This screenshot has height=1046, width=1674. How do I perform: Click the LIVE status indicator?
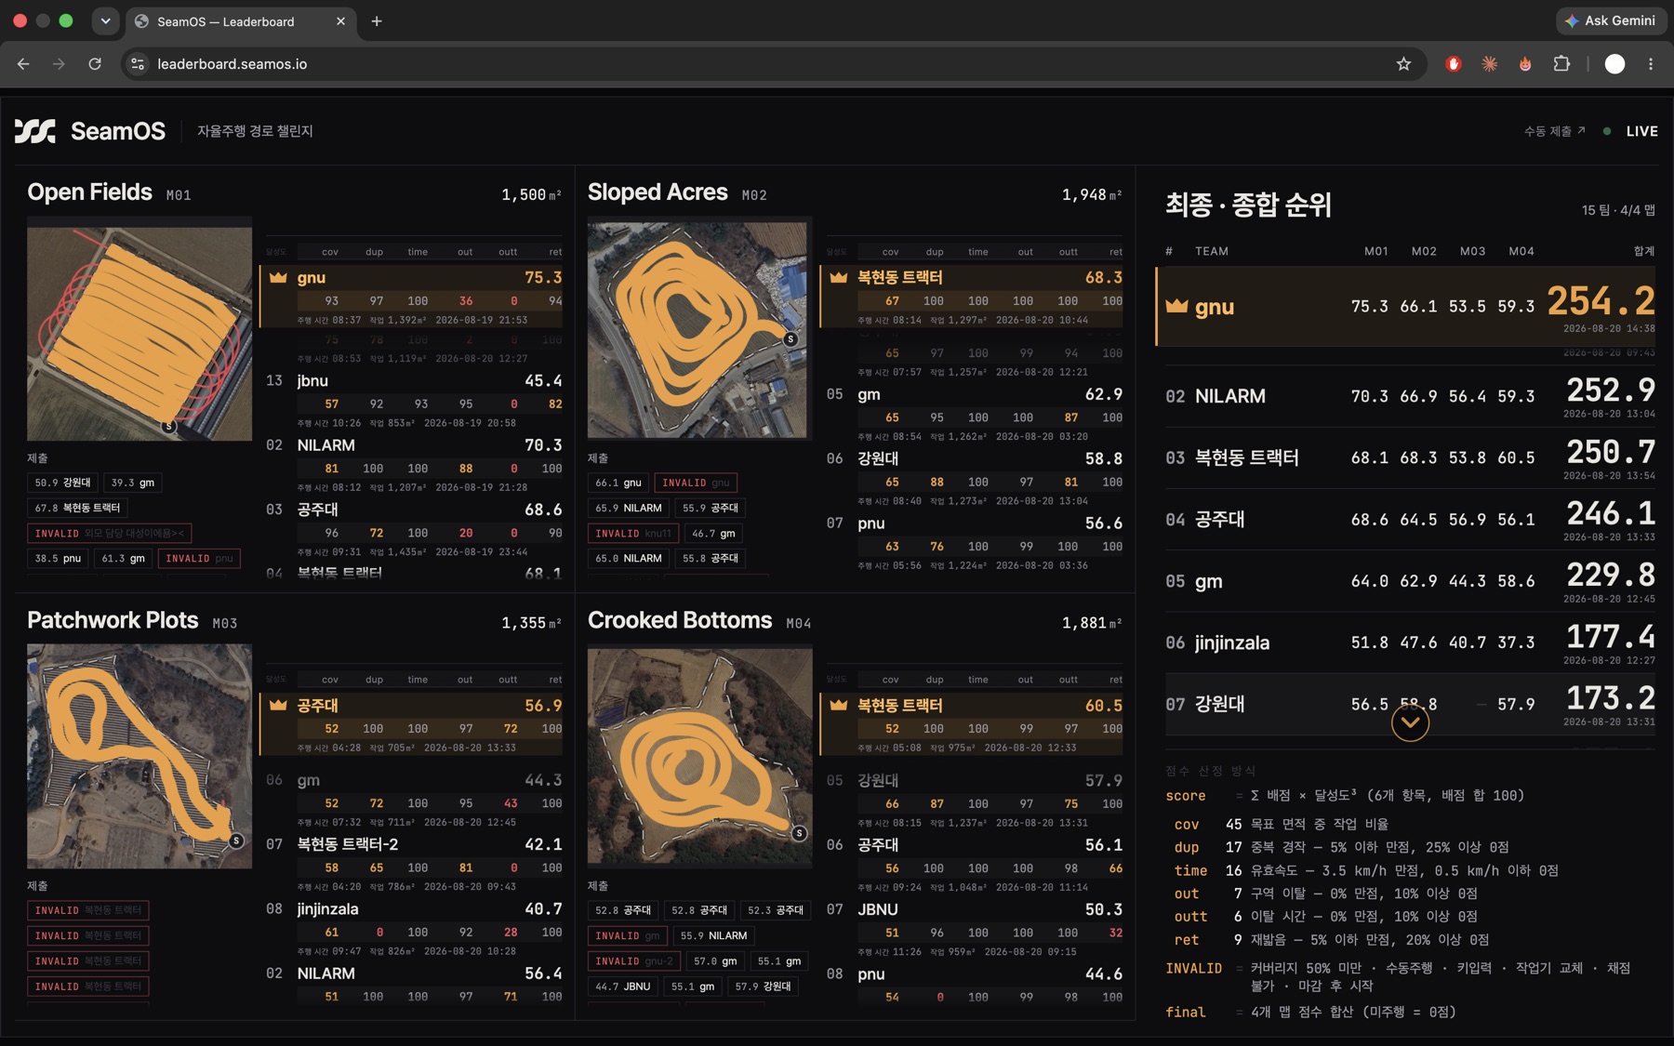point(1631,131)
